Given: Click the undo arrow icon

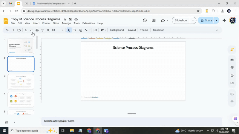Looking at the screenshot, I should click(26, 30).
